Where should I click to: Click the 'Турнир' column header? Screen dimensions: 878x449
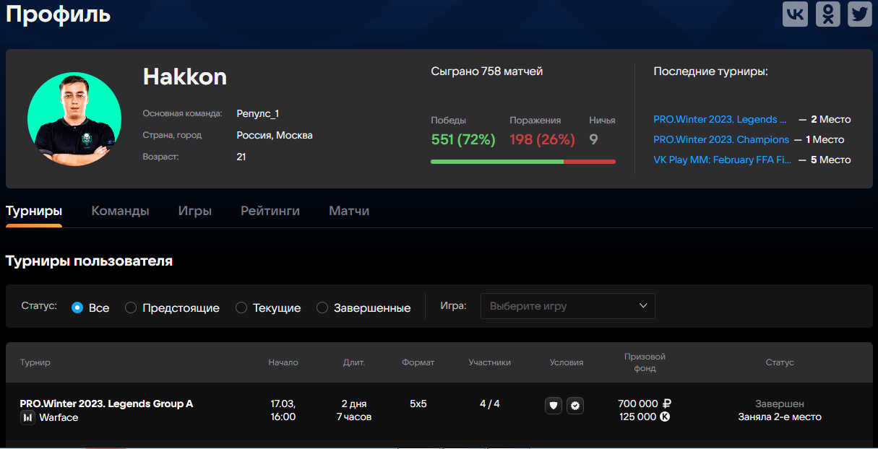[35, 362]
